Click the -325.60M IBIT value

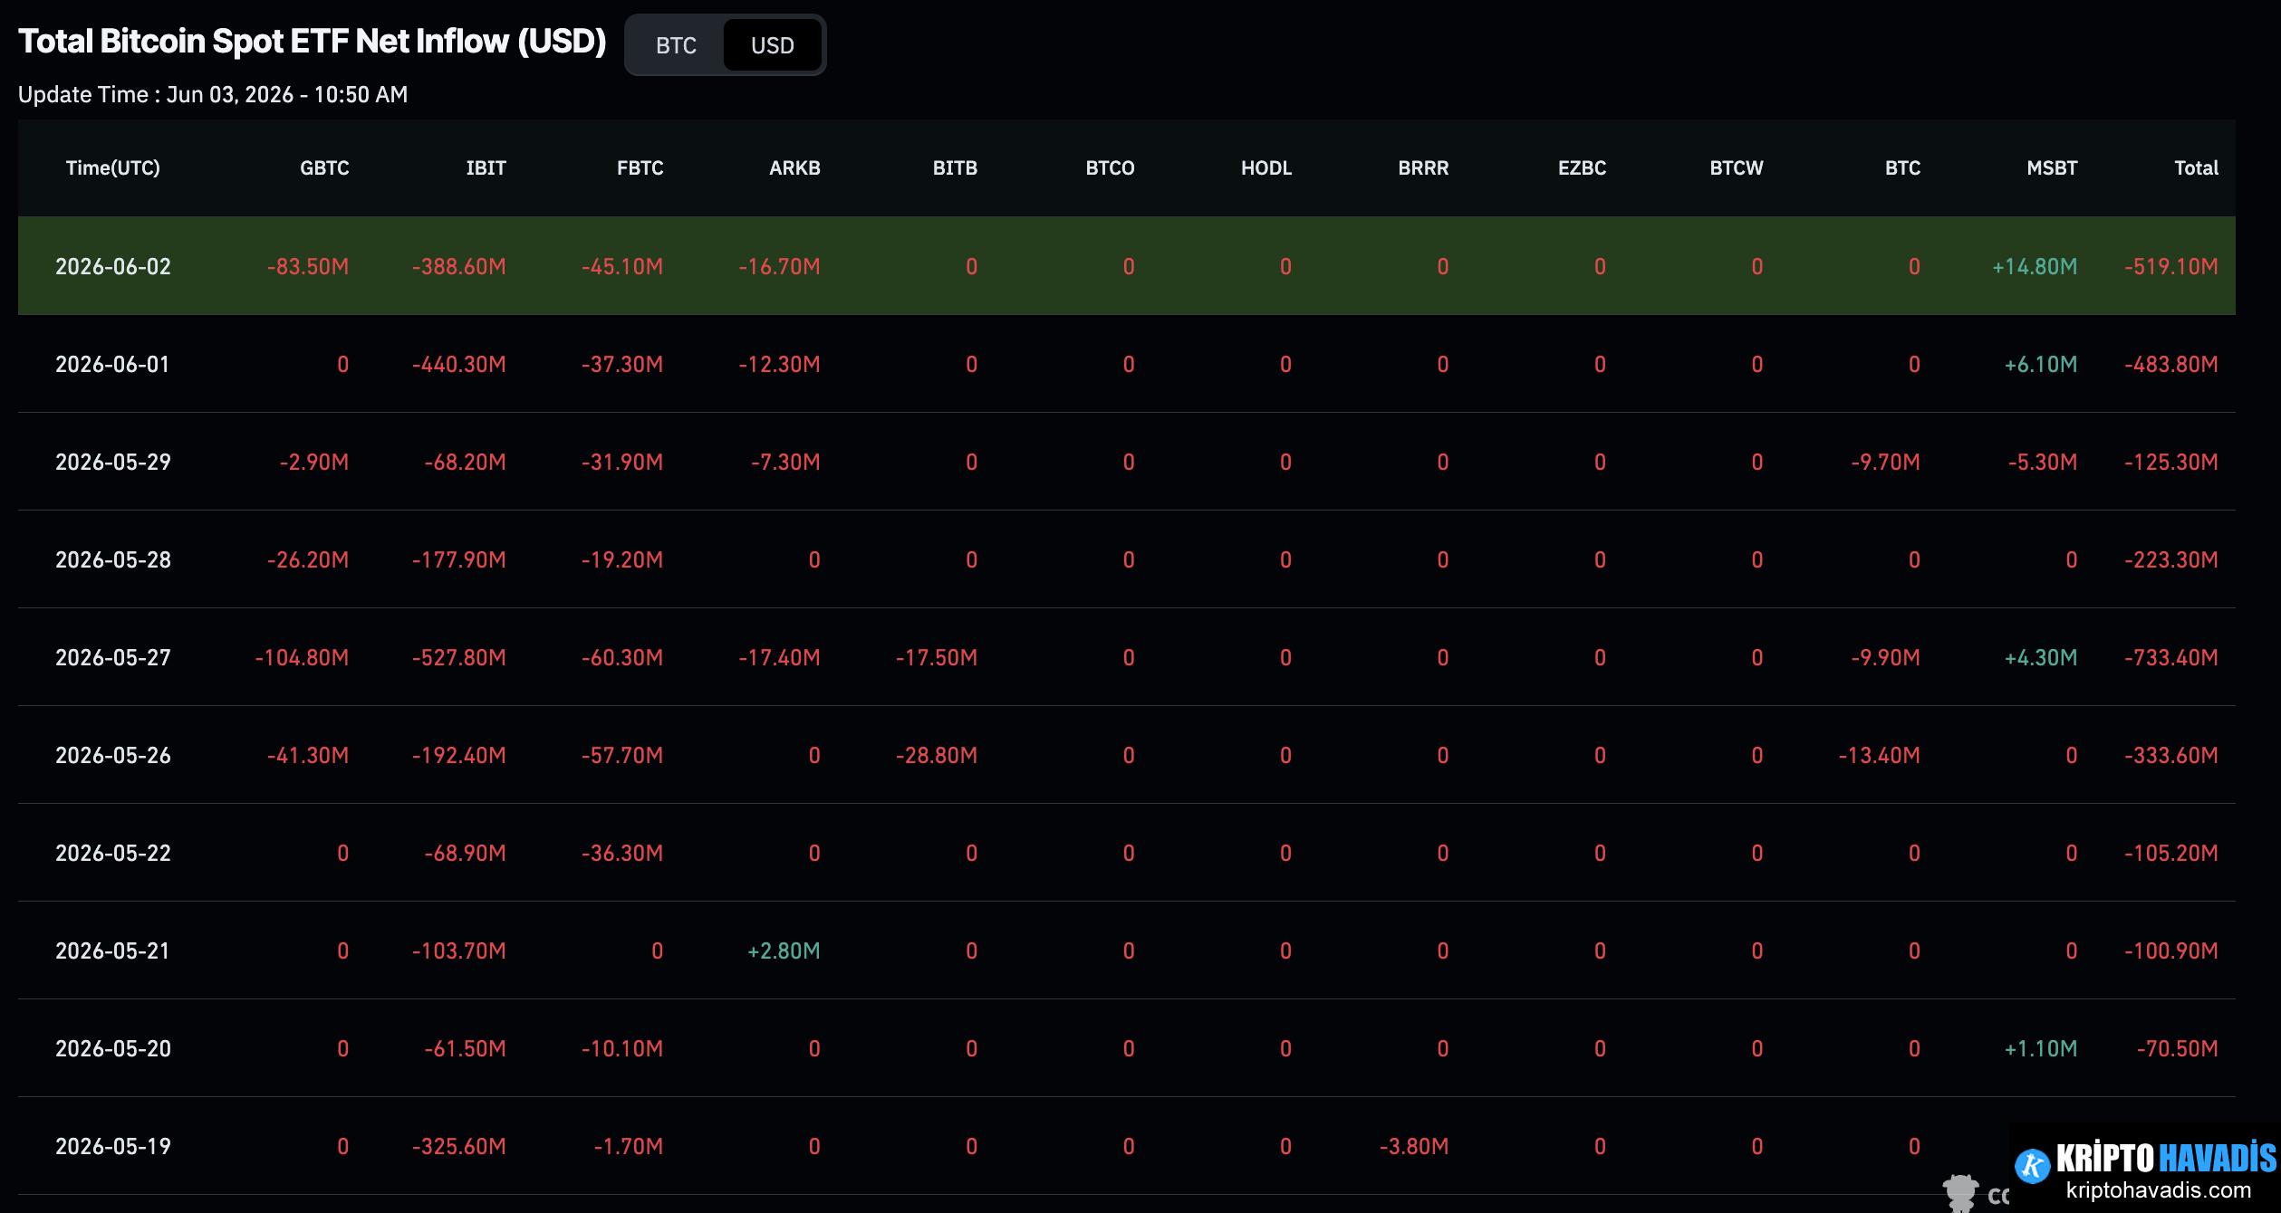tap(459, 1146)
